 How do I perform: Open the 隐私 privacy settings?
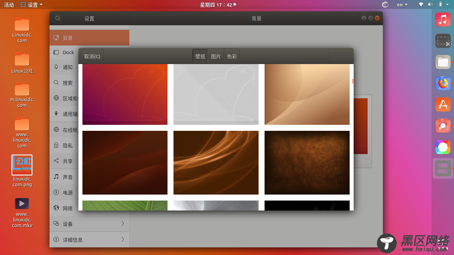click(x=64, y=145)
